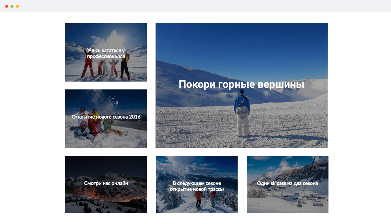This screenshot has width=391, height=224.
Task: Click the yellow window dot
Action: click(17, 6)
